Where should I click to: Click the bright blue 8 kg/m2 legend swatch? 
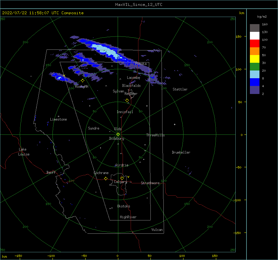tap(255, 82)
